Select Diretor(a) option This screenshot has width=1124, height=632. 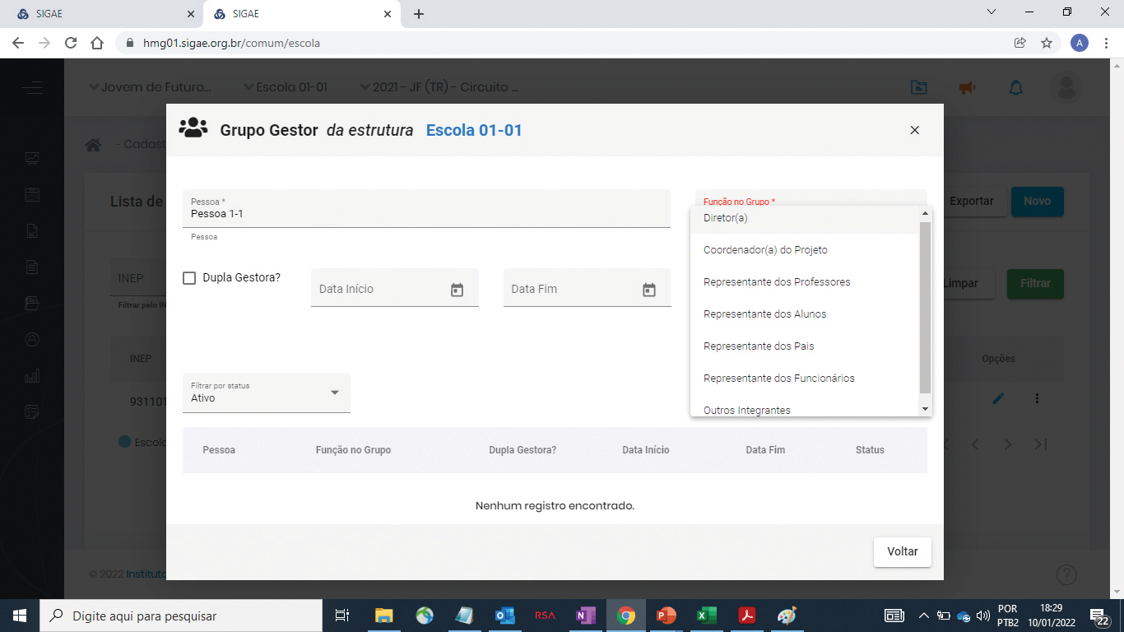805,218
